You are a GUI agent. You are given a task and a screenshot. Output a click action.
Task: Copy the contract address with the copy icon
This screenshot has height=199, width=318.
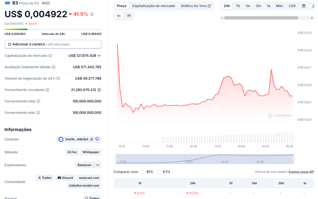[92, 139]
